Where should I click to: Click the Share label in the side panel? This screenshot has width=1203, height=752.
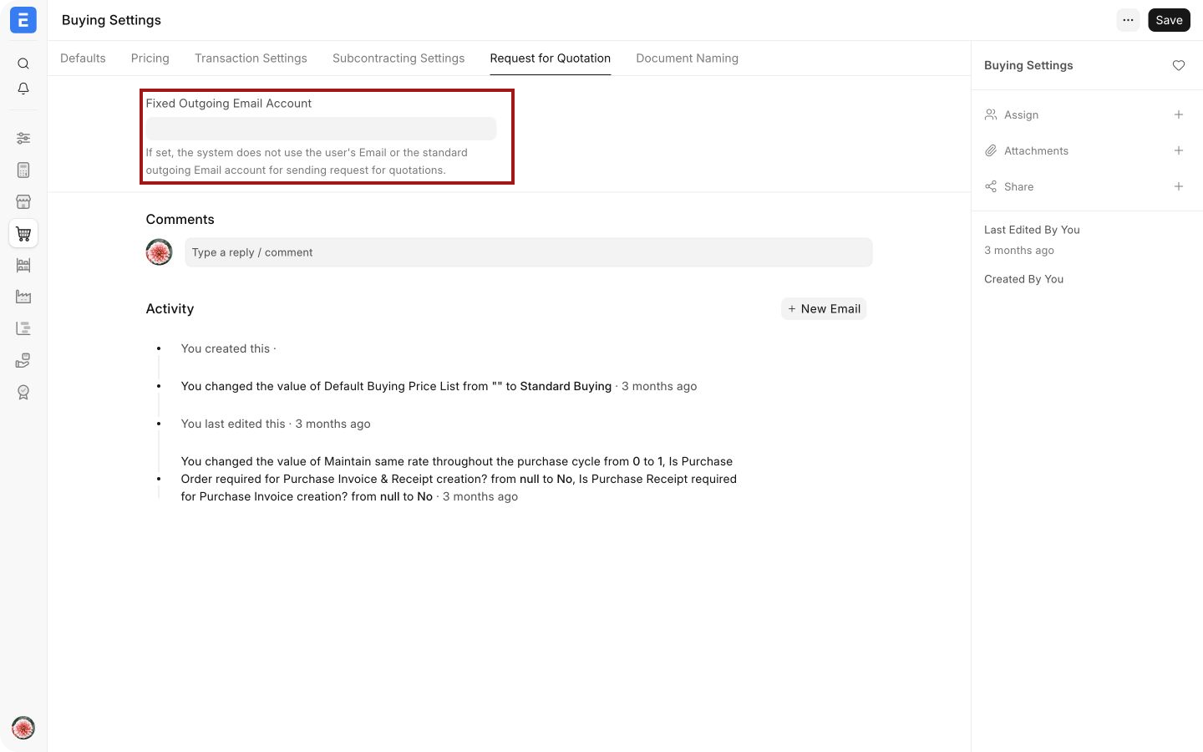point(1018,186)
